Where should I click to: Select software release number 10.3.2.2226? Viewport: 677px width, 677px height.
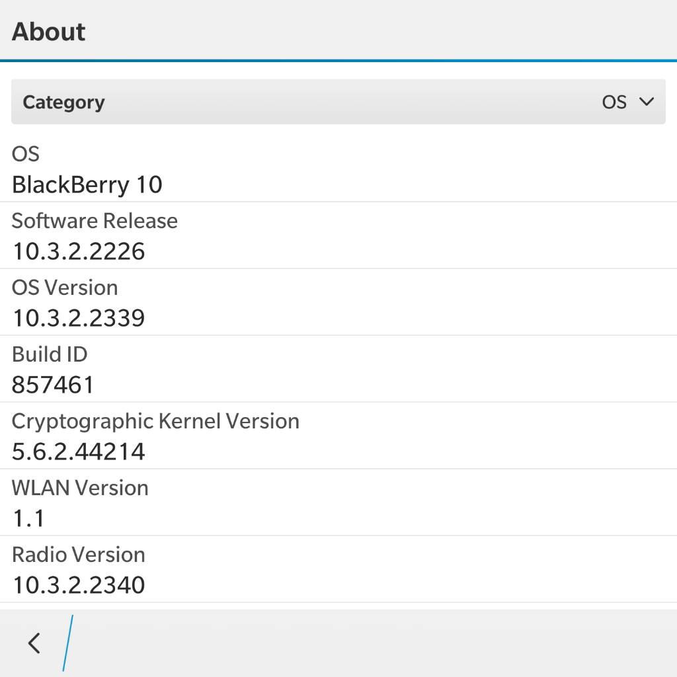pos(79,251)
